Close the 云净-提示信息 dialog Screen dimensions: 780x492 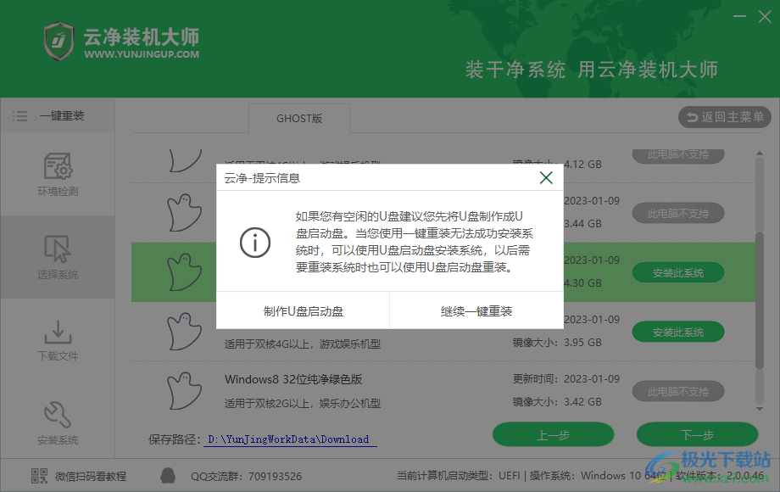click(x=546, y=178)
